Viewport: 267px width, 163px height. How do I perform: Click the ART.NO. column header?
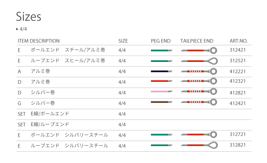tap(238, 41)
